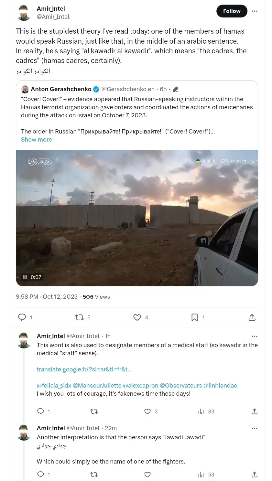272x481 pixels.
Task: Open the more options menu on main tweet
Action: coord(255,11)
